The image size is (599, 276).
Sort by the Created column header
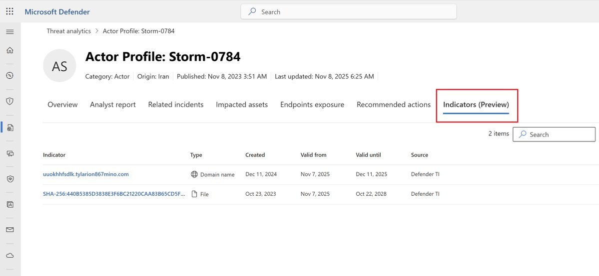255,155
